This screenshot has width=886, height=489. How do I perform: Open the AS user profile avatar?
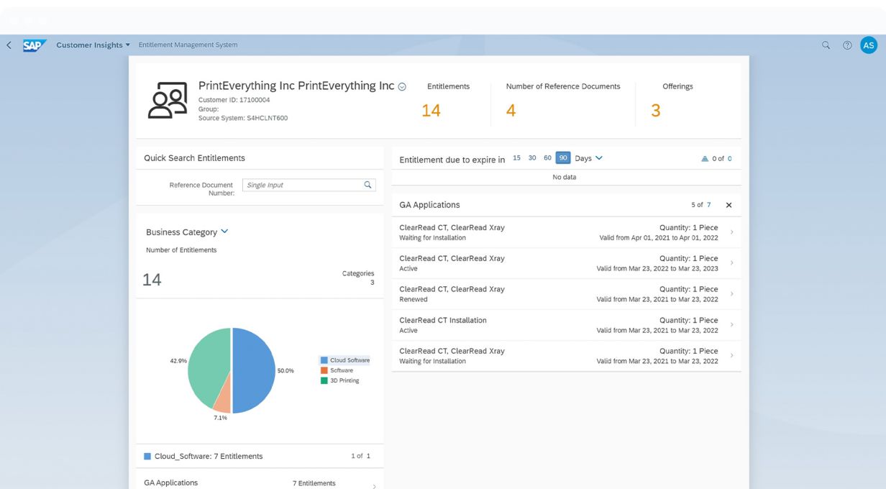tap(869, 45)
